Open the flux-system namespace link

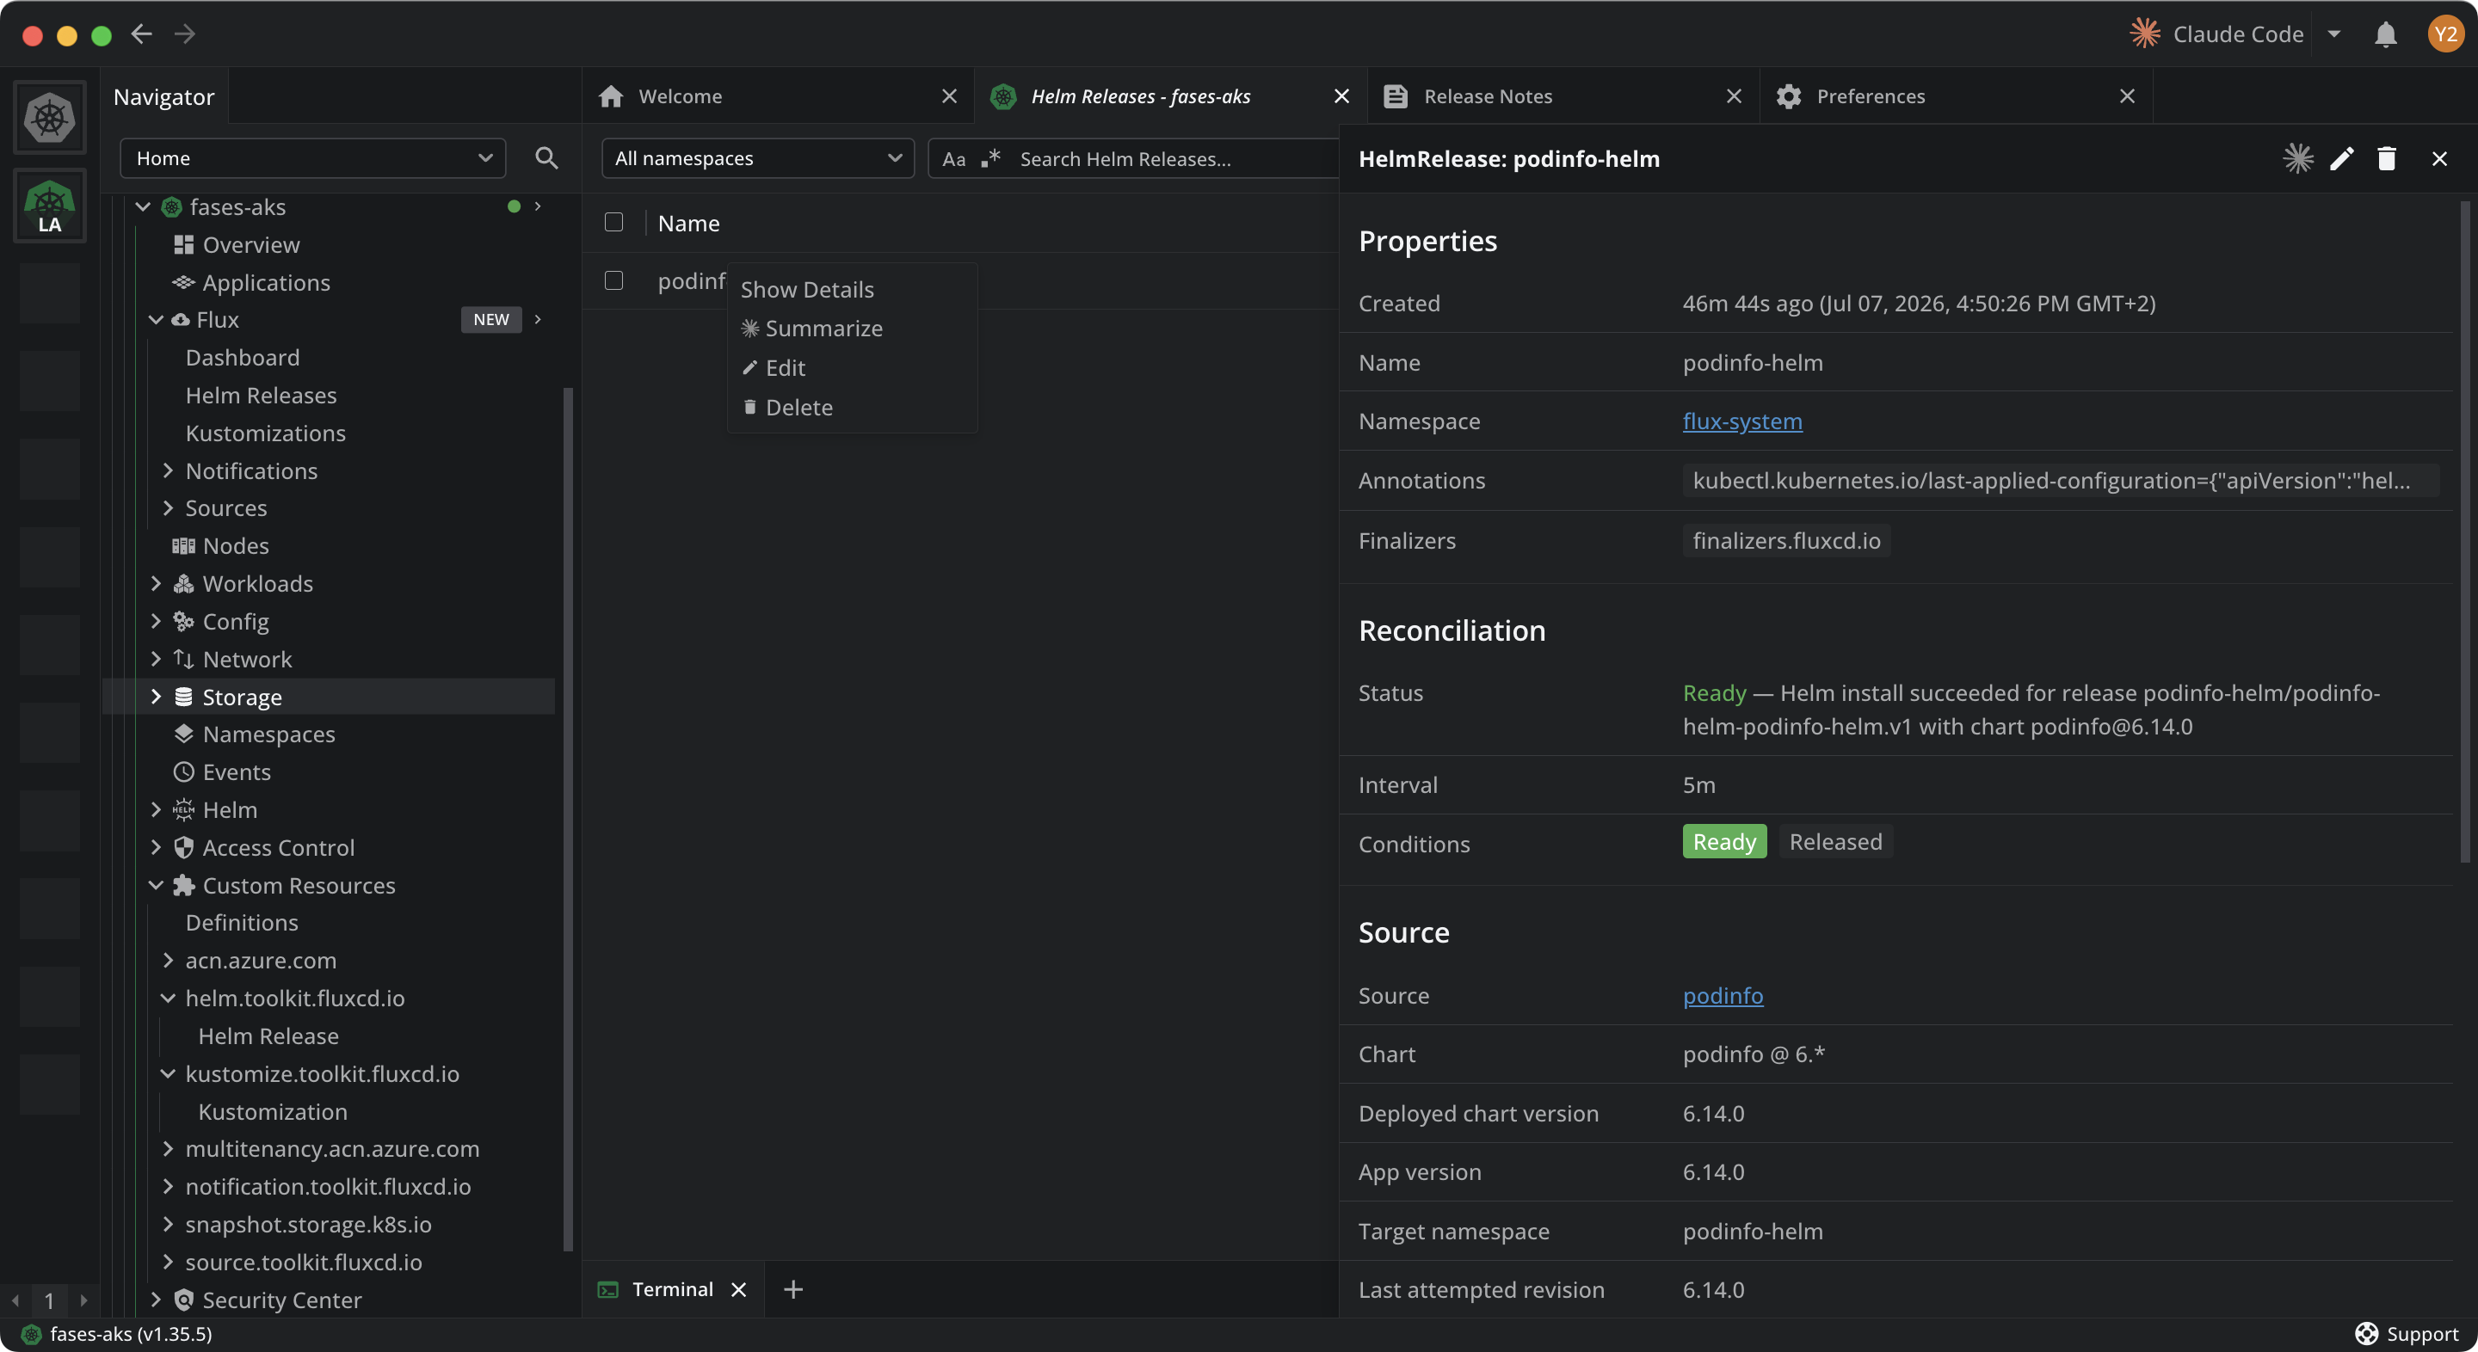click(x=1742, y=421)
